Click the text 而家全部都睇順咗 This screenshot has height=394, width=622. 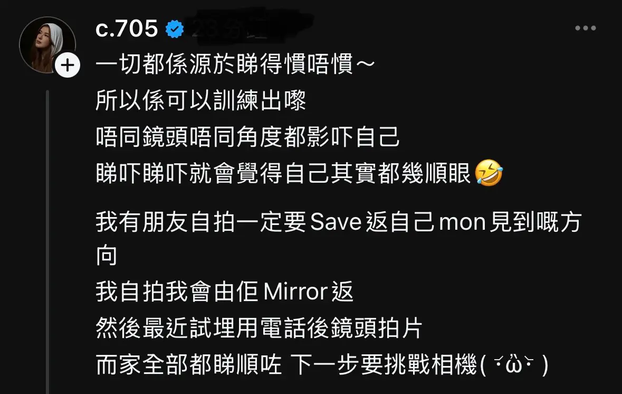pyautogui.click(x=189, y=364)
